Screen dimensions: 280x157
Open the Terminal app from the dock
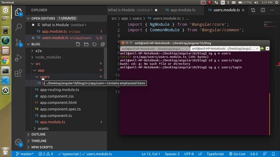(x=6, y=71)
